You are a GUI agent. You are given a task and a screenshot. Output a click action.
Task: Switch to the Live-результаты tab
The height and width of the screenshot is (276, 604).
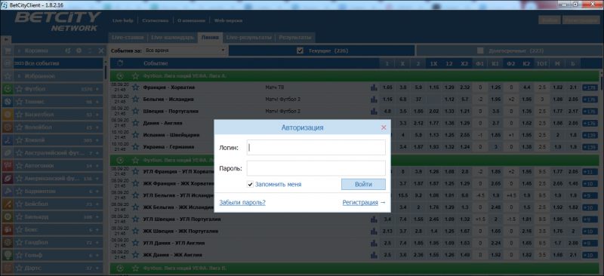(249, 38)
